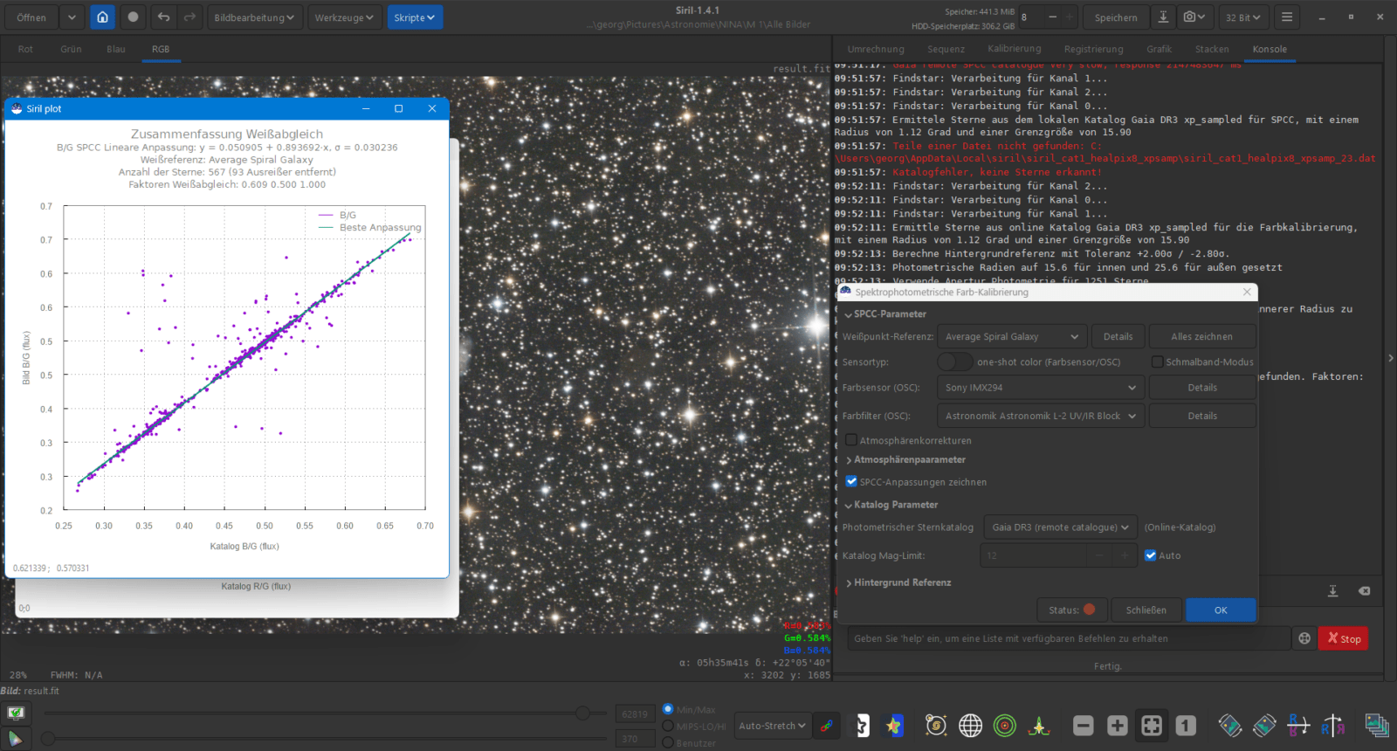Click the OK button in SPCC dialog
Image resolution: width=1397 pixels, height=751 pixels.
click(x=1220, y=610)
